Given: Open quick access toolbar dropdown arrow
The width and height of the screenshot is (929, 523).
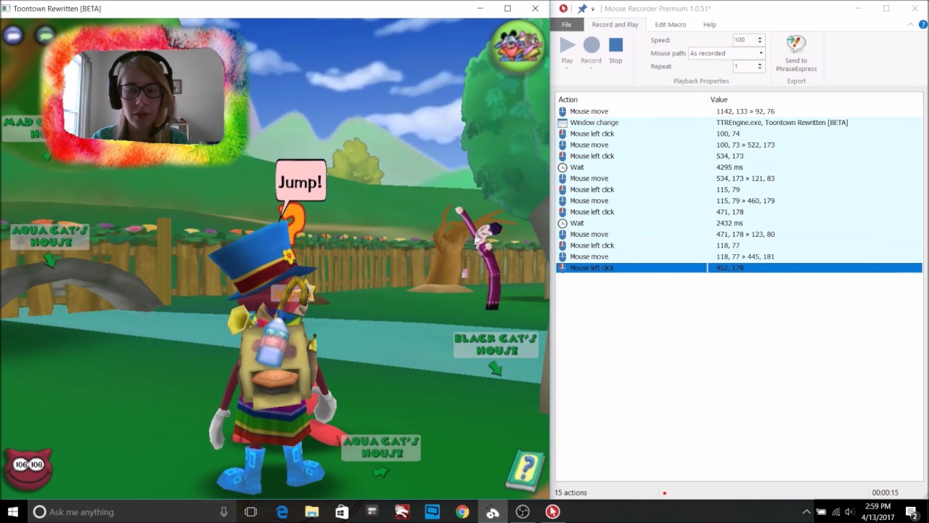Looking at the screenshot, I should point(593,9).
